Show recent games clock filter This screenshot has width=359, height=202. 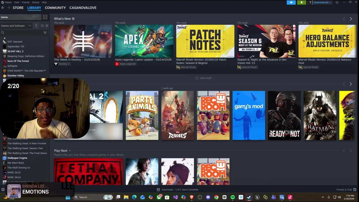[42, 26]
